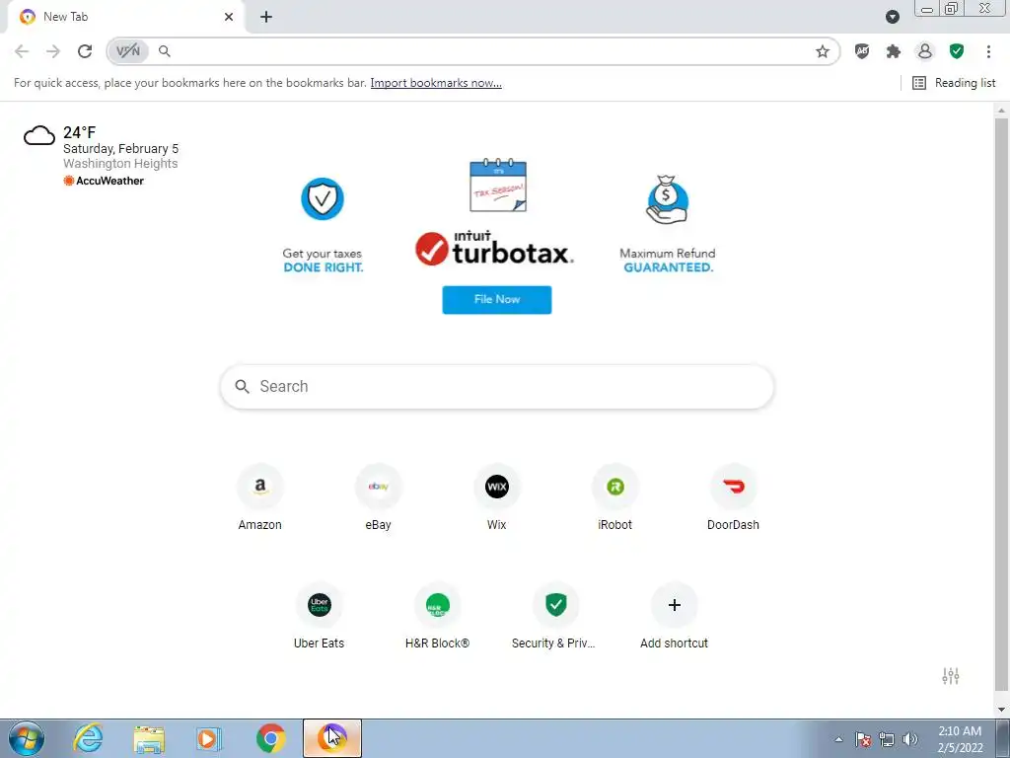Click the VPN toggle in address bar
1010x758 pixels.
click(128, 51)
